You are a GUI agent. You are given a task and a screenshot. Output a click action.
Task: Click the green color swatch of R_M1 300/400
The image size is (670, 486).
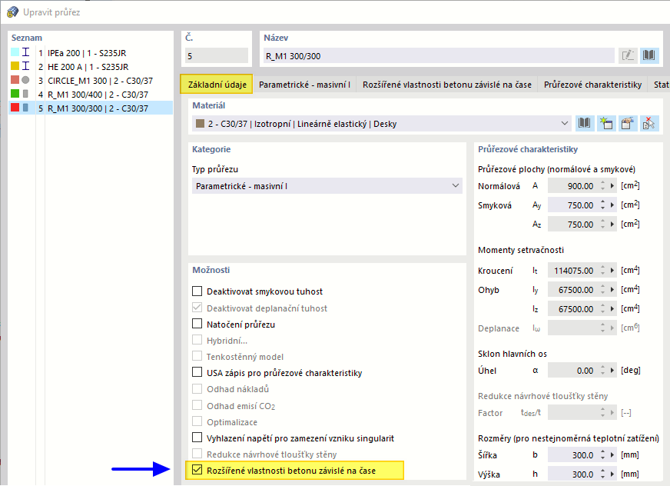15,94
